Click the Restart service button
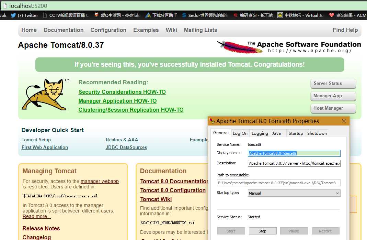 coord(325,231)
